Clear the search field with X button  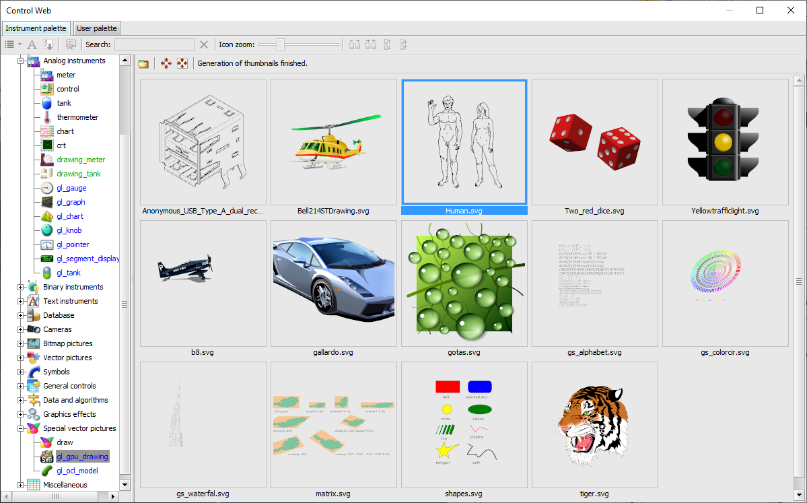[204, 44]
